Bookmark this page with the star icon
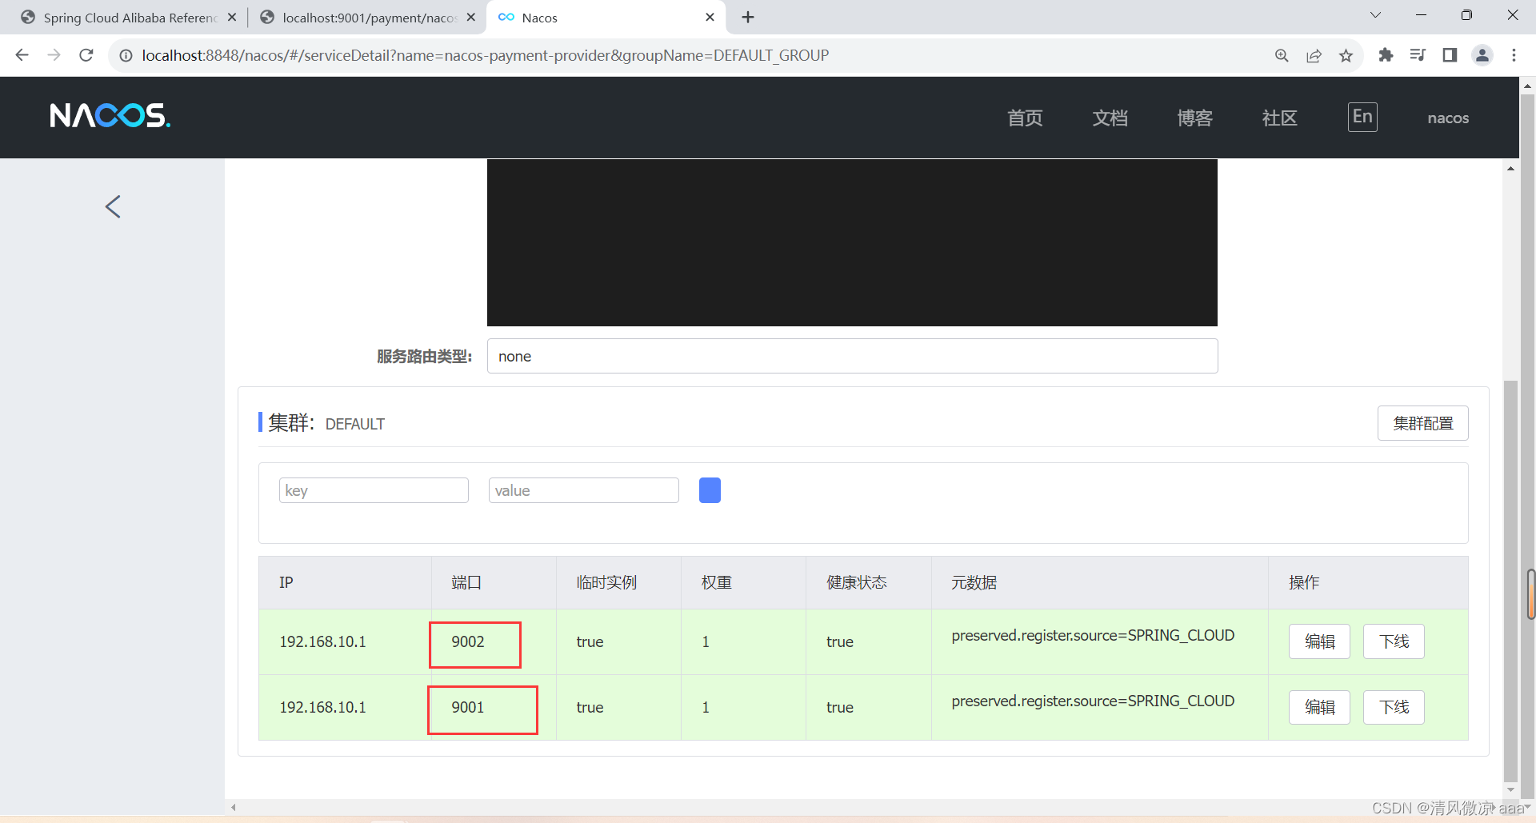Image resolution: width=1536 pixels, height=823 pixels. coord(1346,55)
